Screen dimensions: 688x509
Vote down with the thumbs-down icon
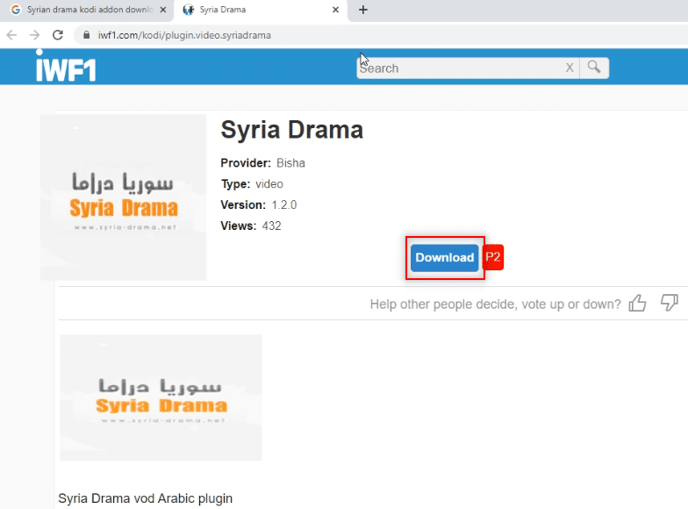pyautogui.click(x=670, y=302)
